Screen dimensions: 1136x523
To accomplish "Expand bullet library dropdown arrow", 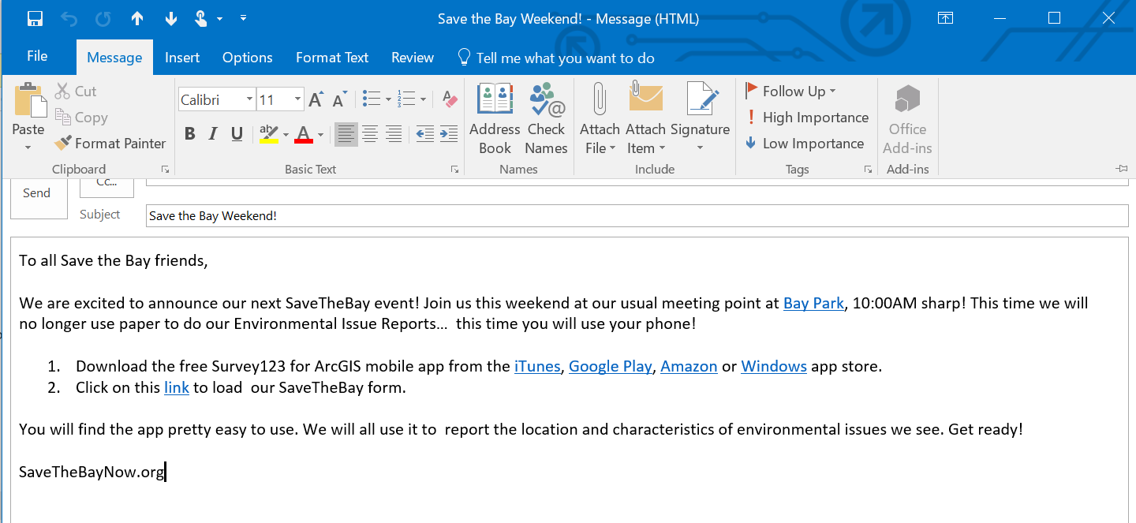I will (x=388, y=99).
